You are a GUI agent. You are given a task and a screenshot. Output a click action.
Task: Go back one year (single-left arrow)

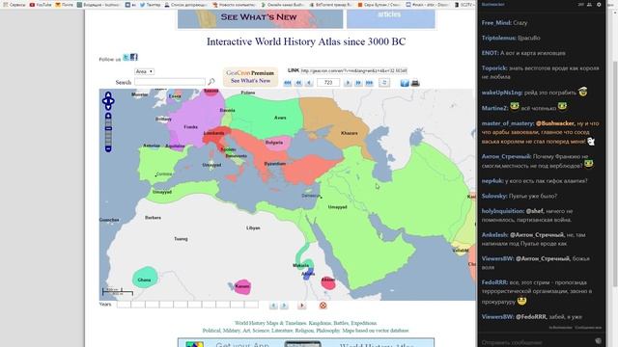[309, 83]
